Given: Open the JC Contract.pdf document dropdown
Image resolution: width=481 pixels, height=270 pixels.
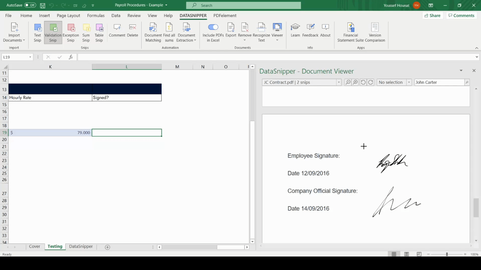Looking at the screenshot, I should click(x=338, y=82).
